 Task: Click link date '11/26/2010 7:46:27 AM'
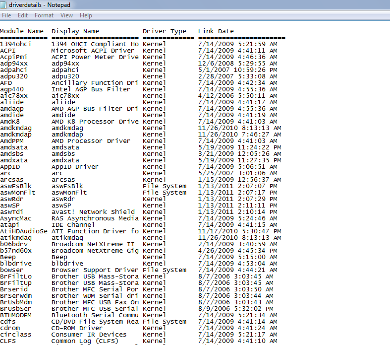239,135
